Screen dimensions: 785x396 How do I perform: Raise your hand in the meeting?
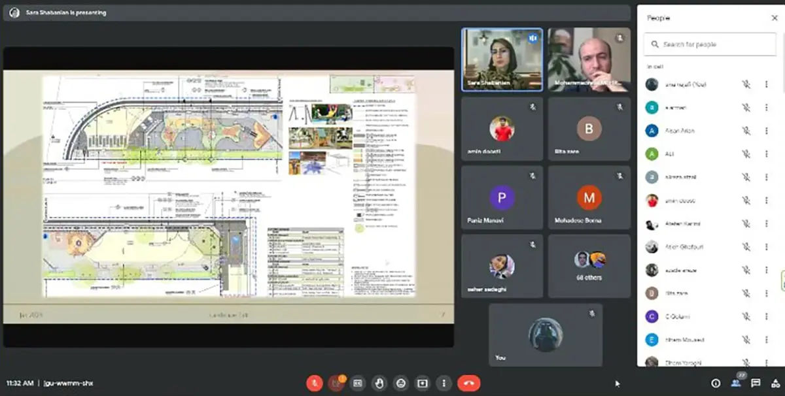pos(379,383)
